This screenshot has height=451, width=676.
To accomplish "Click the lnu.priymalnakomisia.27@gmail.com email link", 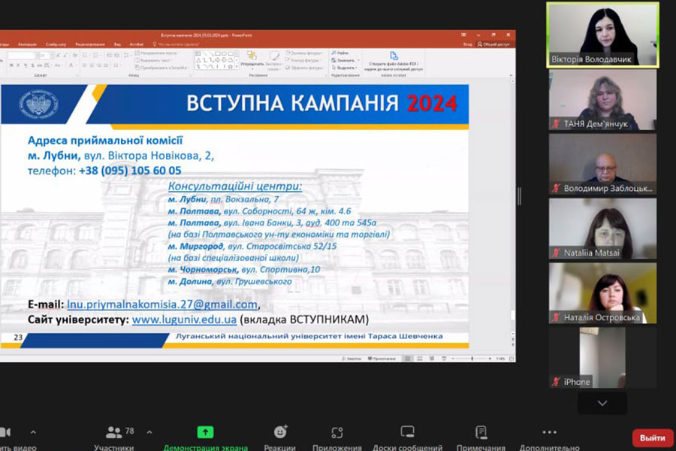I will (162, 304).
